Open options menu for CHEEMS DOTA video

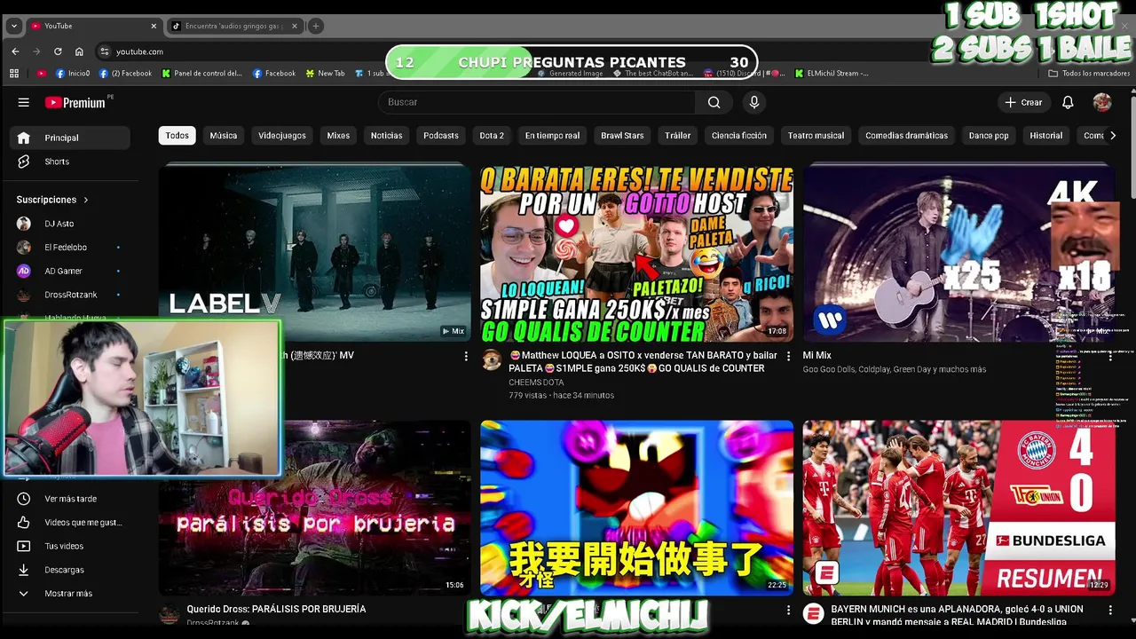(788, 356)
